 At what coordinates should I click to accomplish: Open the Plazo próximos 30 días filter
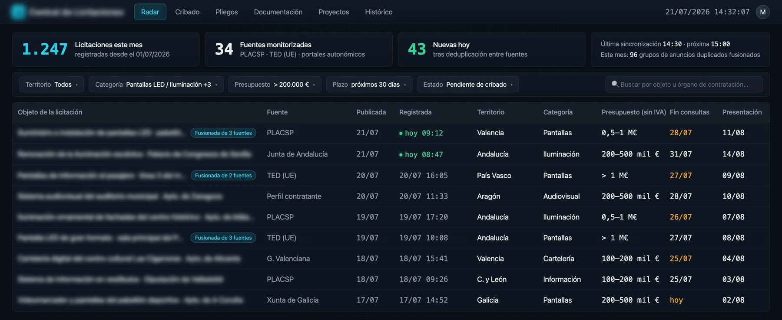[369, 85]
